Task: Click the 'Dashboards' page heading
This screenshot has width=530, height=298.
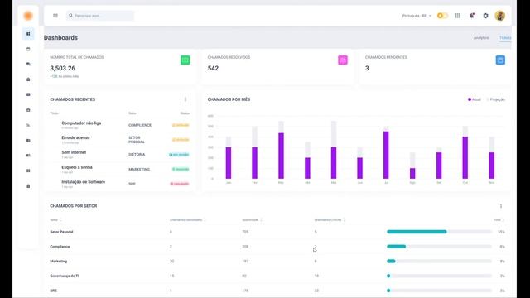Action: coord(60,38)
